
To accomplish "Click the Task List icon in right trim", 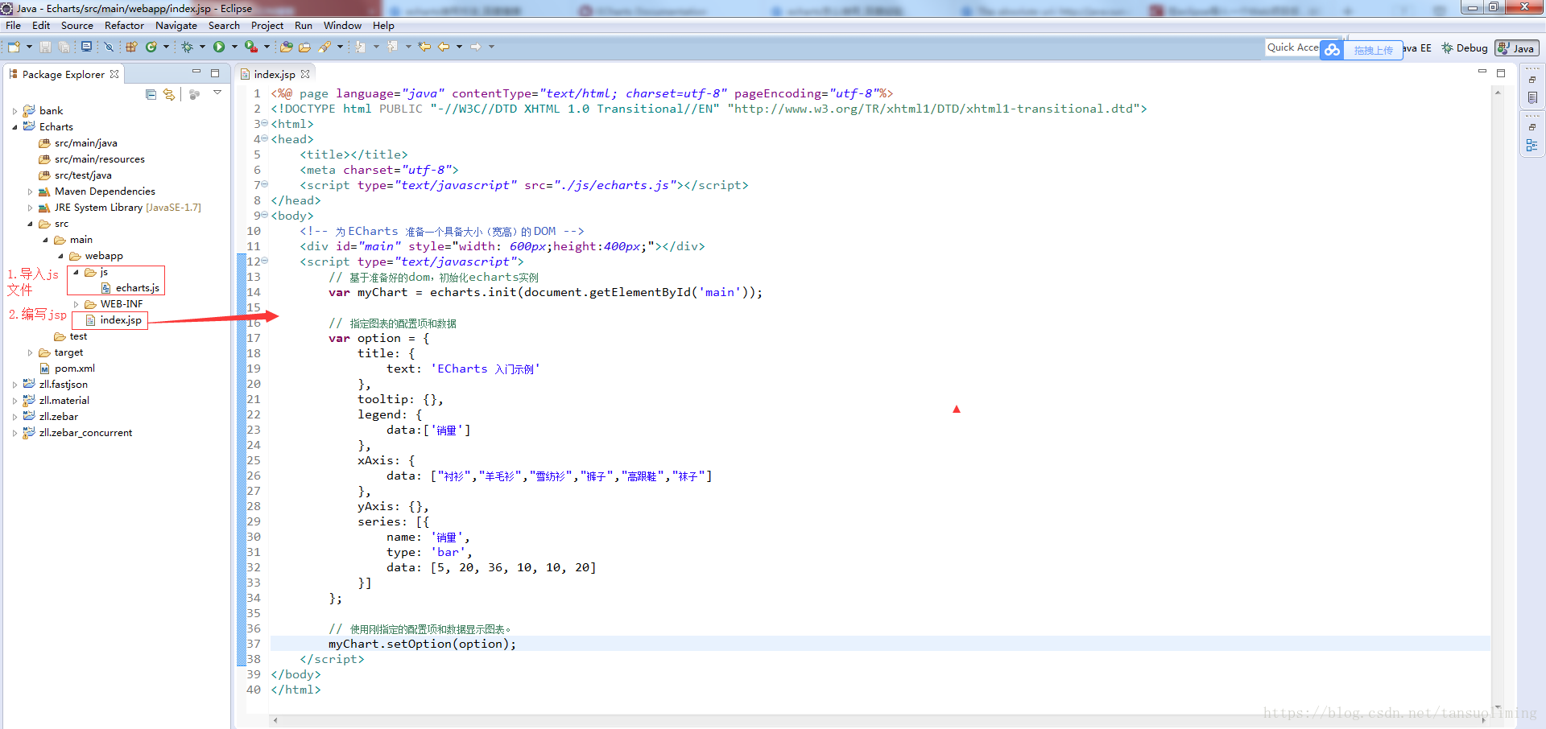I will tap(1532, 97).
